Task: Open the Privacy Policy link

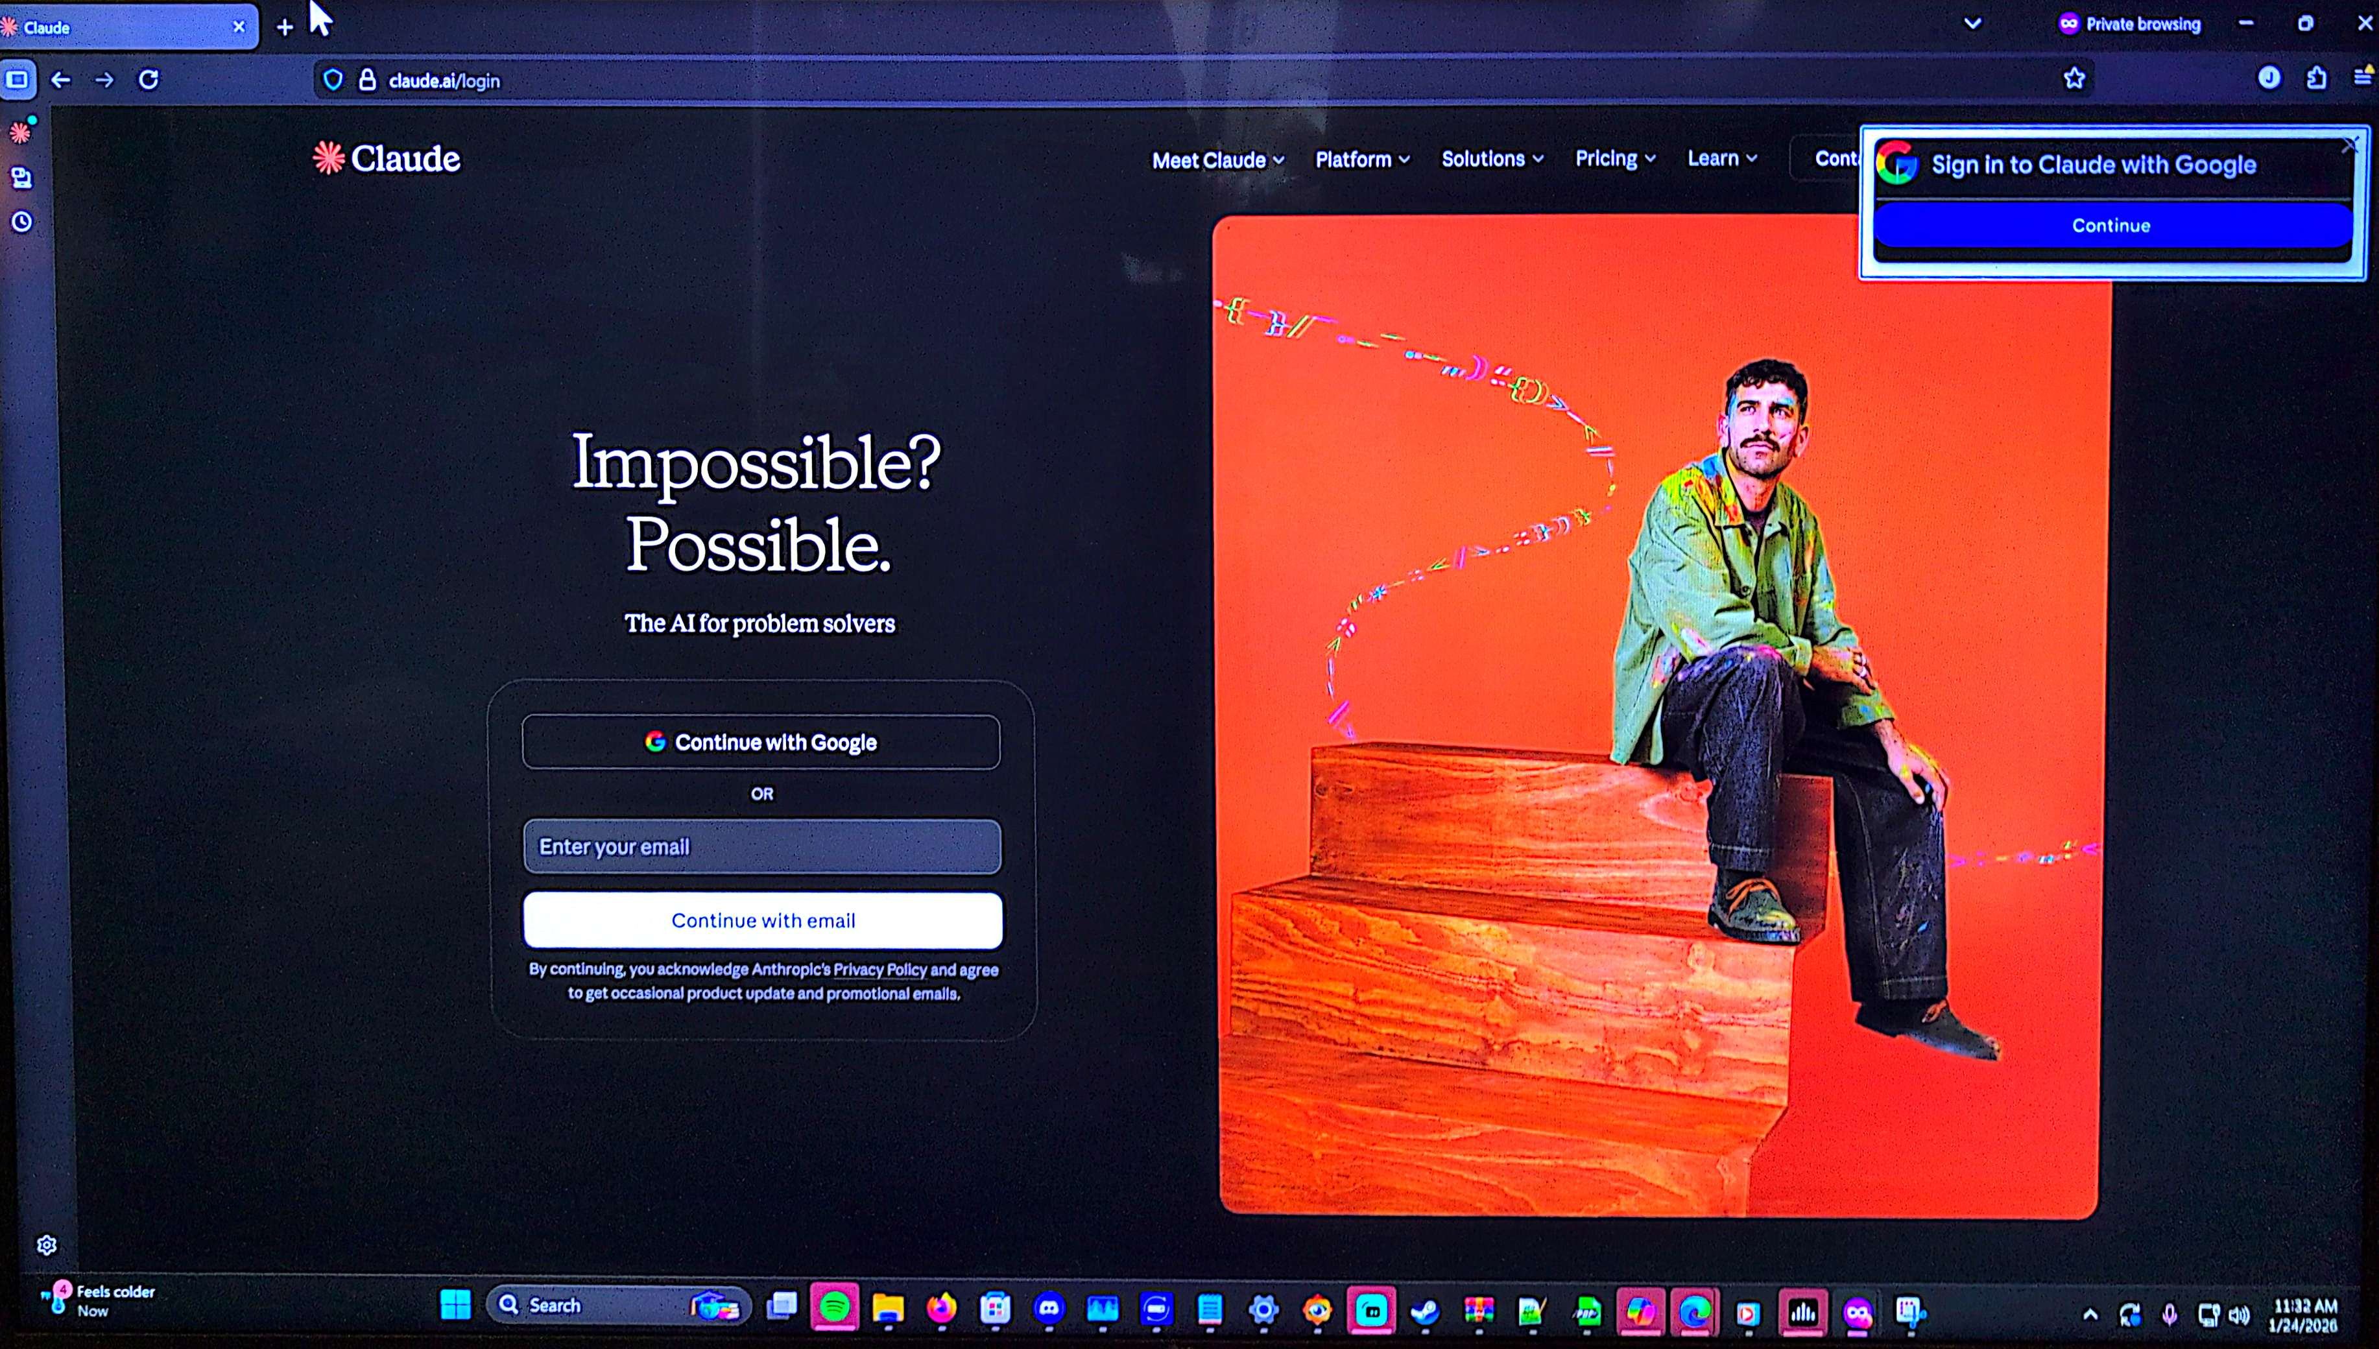Action: pos(879,969)
